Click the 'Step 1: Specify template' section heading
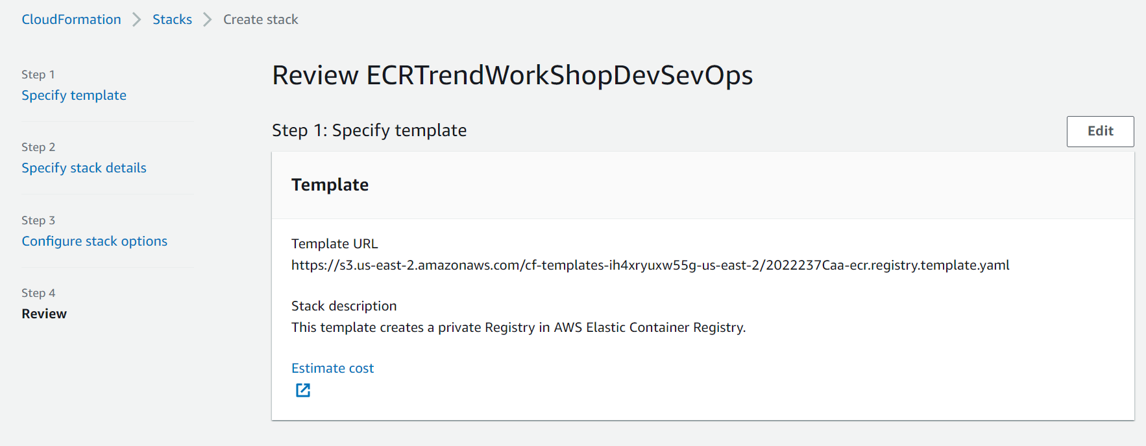Screen dimensions: 1146x446 [369, 130]
